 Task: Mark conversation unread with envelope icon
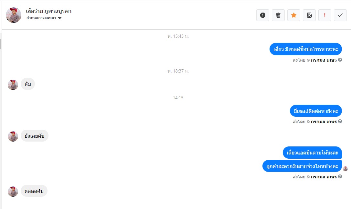pos(309,15)
